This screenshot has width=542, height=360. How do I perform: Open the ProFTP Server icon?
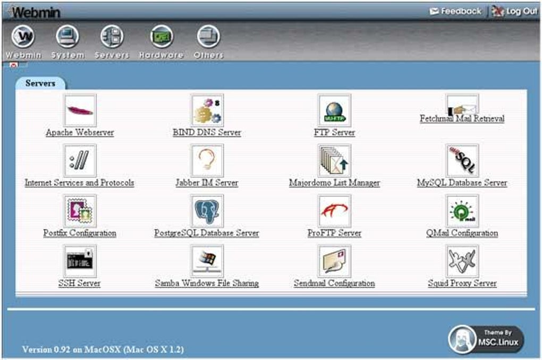(334, 211)
